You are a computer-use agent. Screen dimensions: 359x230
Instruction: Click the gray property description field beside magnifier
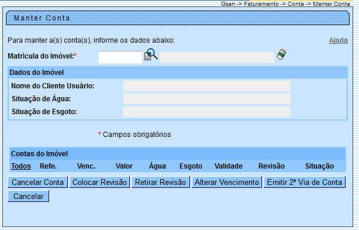217,57
